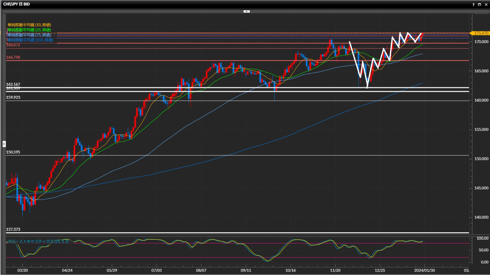Expand the collapsed top toolbar arrow
This screenshot has height=275, width=490.
coord(247,11)
